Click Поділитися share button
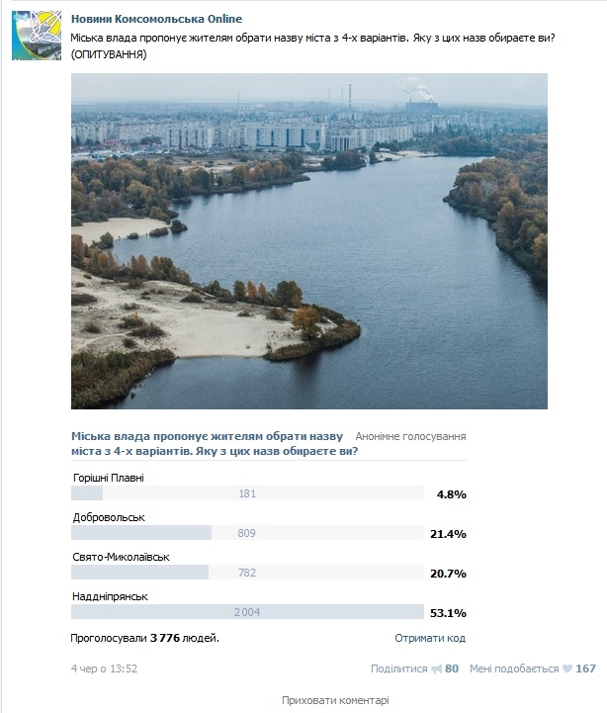Screen dimensions: 607x713 click(x=398, y=668)
